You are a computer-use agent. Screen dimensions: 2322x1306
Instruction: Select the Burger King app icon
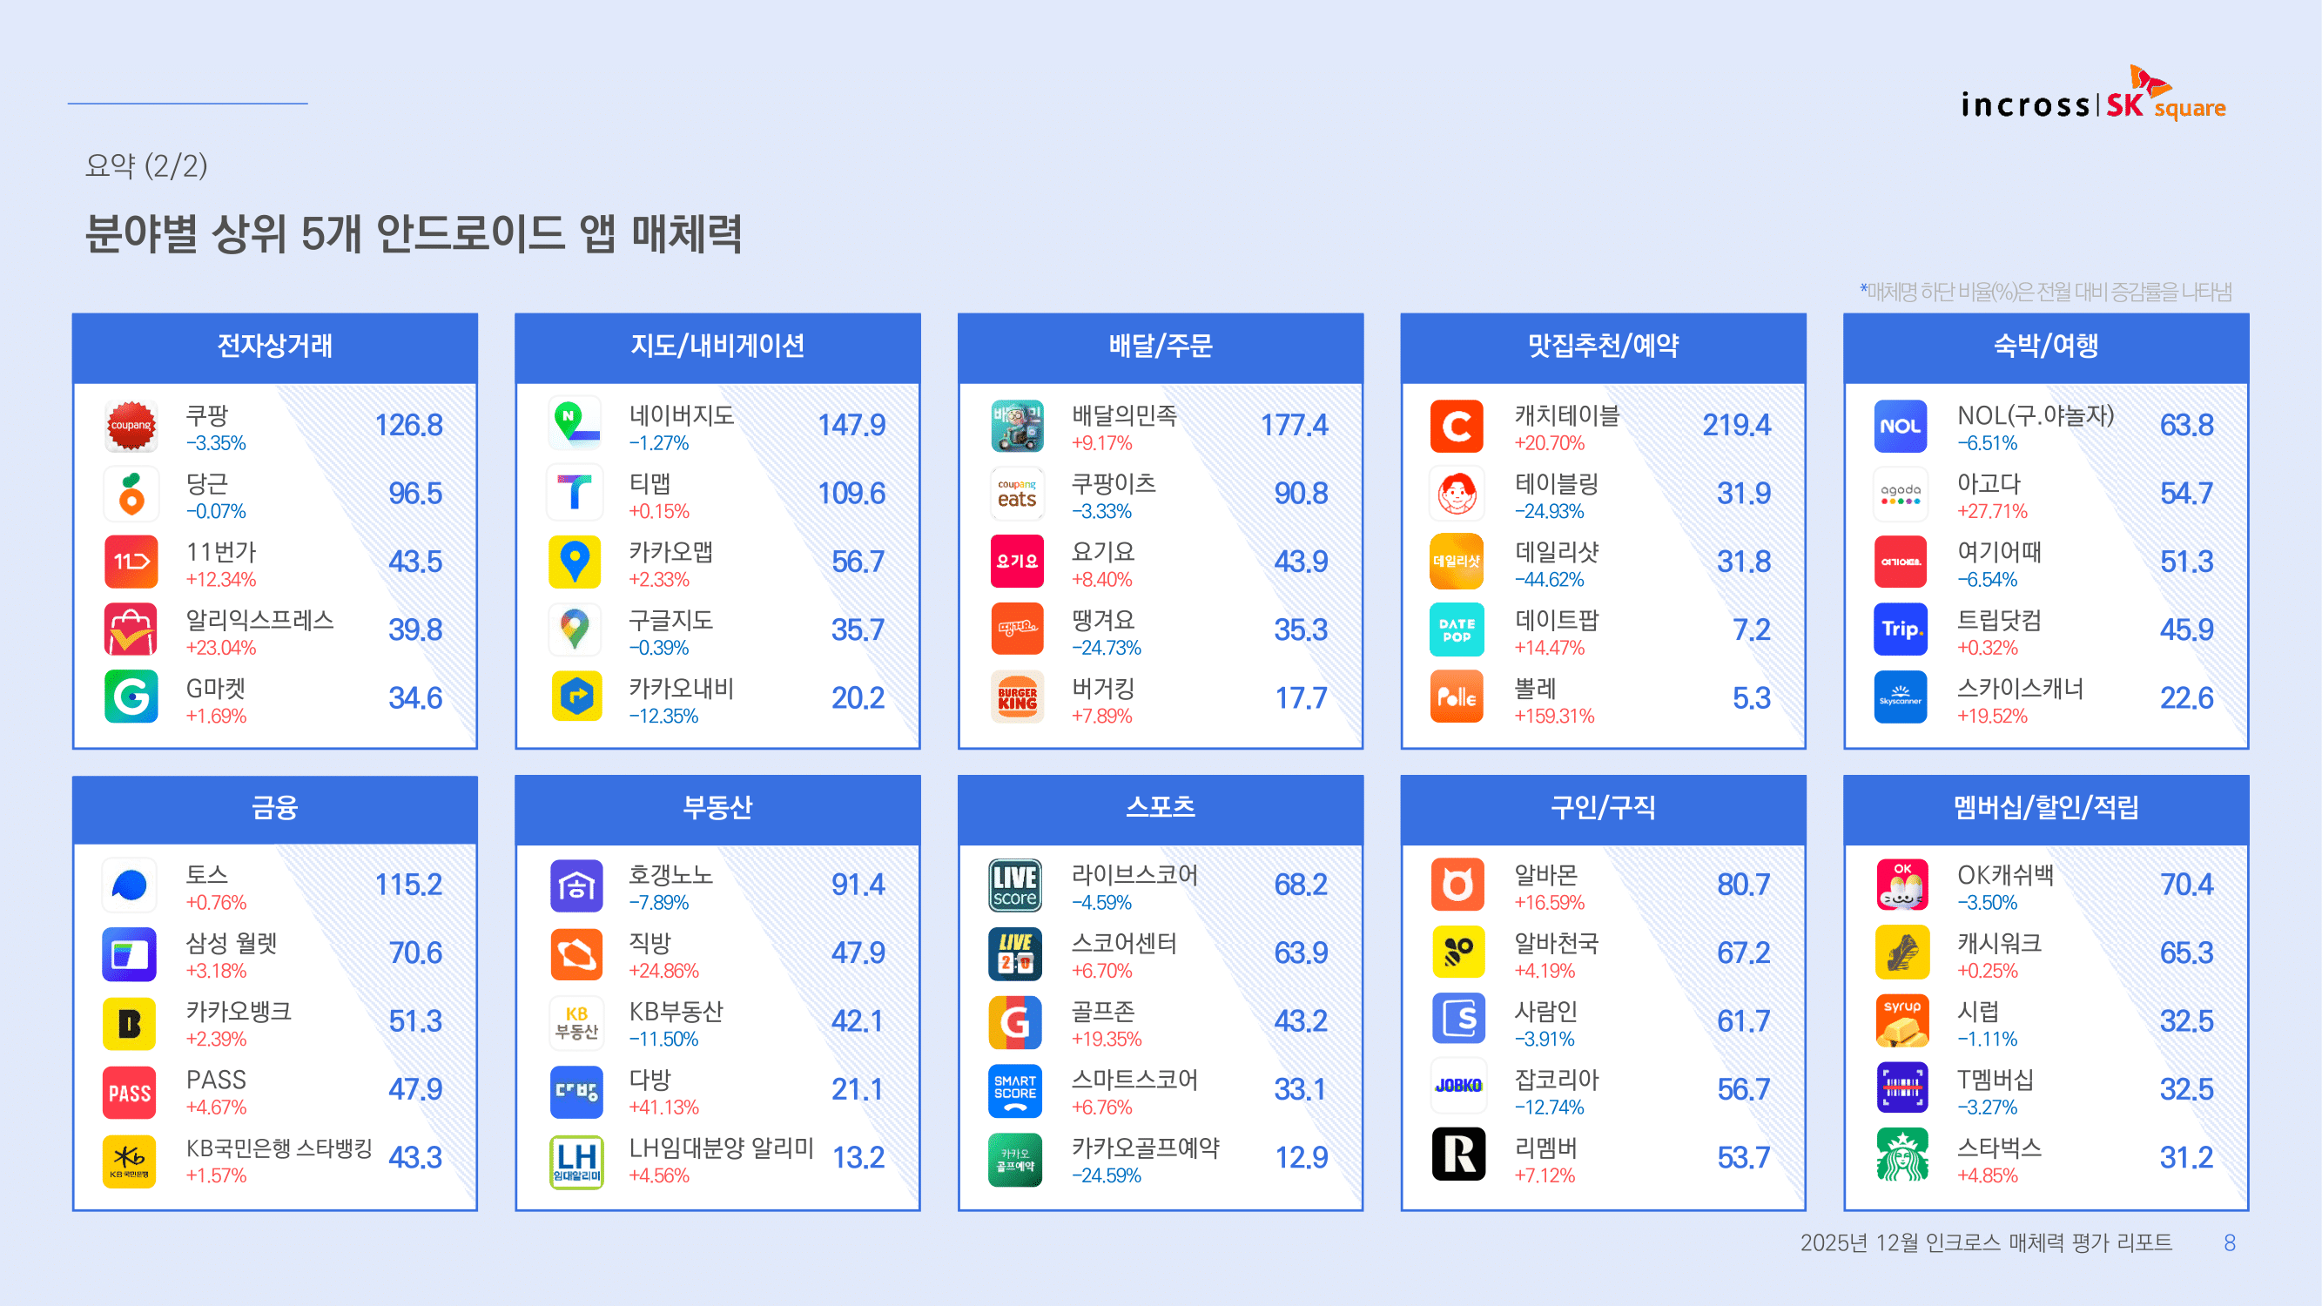point(1017,698)
